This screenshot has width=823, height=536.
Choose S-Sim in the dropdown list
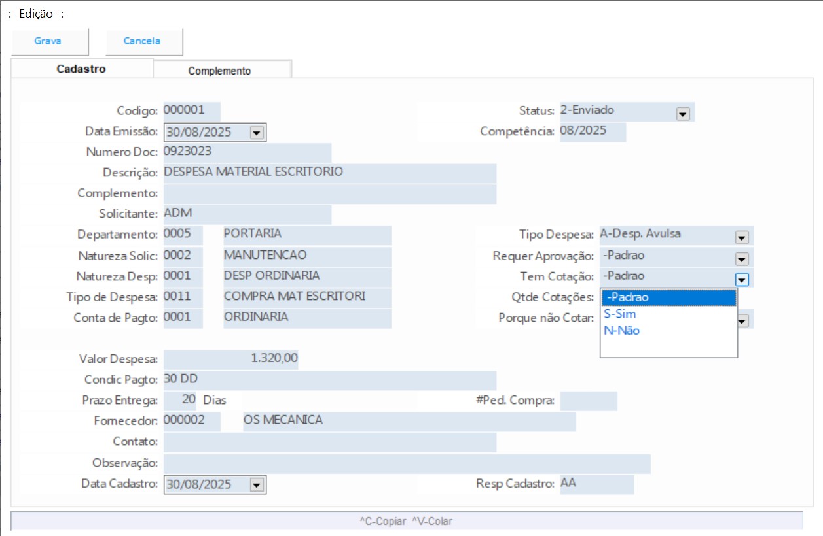(x=668, y=314)
